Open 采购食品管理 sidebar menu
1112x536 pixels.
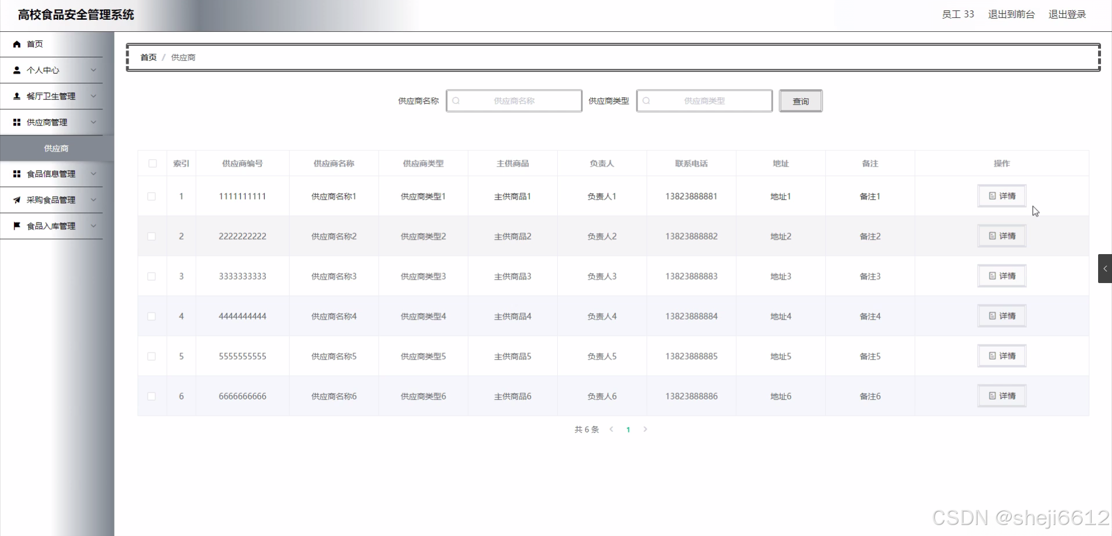tap(52, 200)
